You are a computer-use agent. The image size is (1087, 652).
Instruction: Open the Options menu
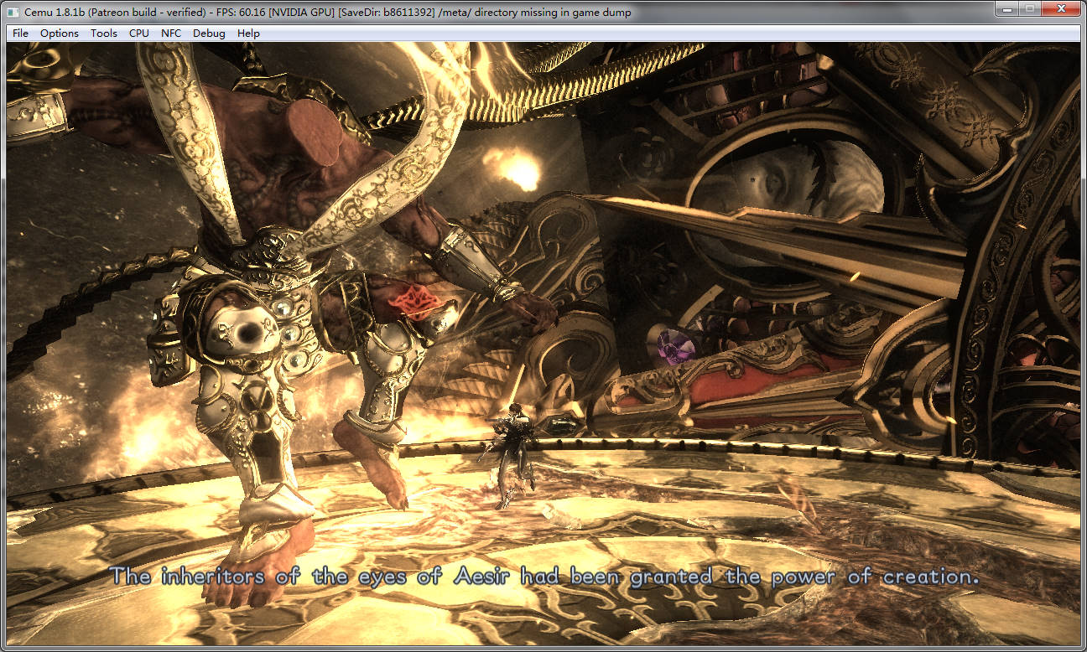pyautogui.click(x=60, y=34)
